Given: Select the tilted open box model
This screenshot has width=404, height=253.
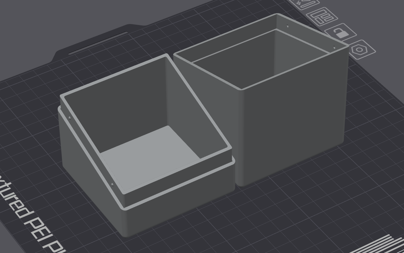Looking at the screenshot, I should pyautogui.click(x=146, y=146).
